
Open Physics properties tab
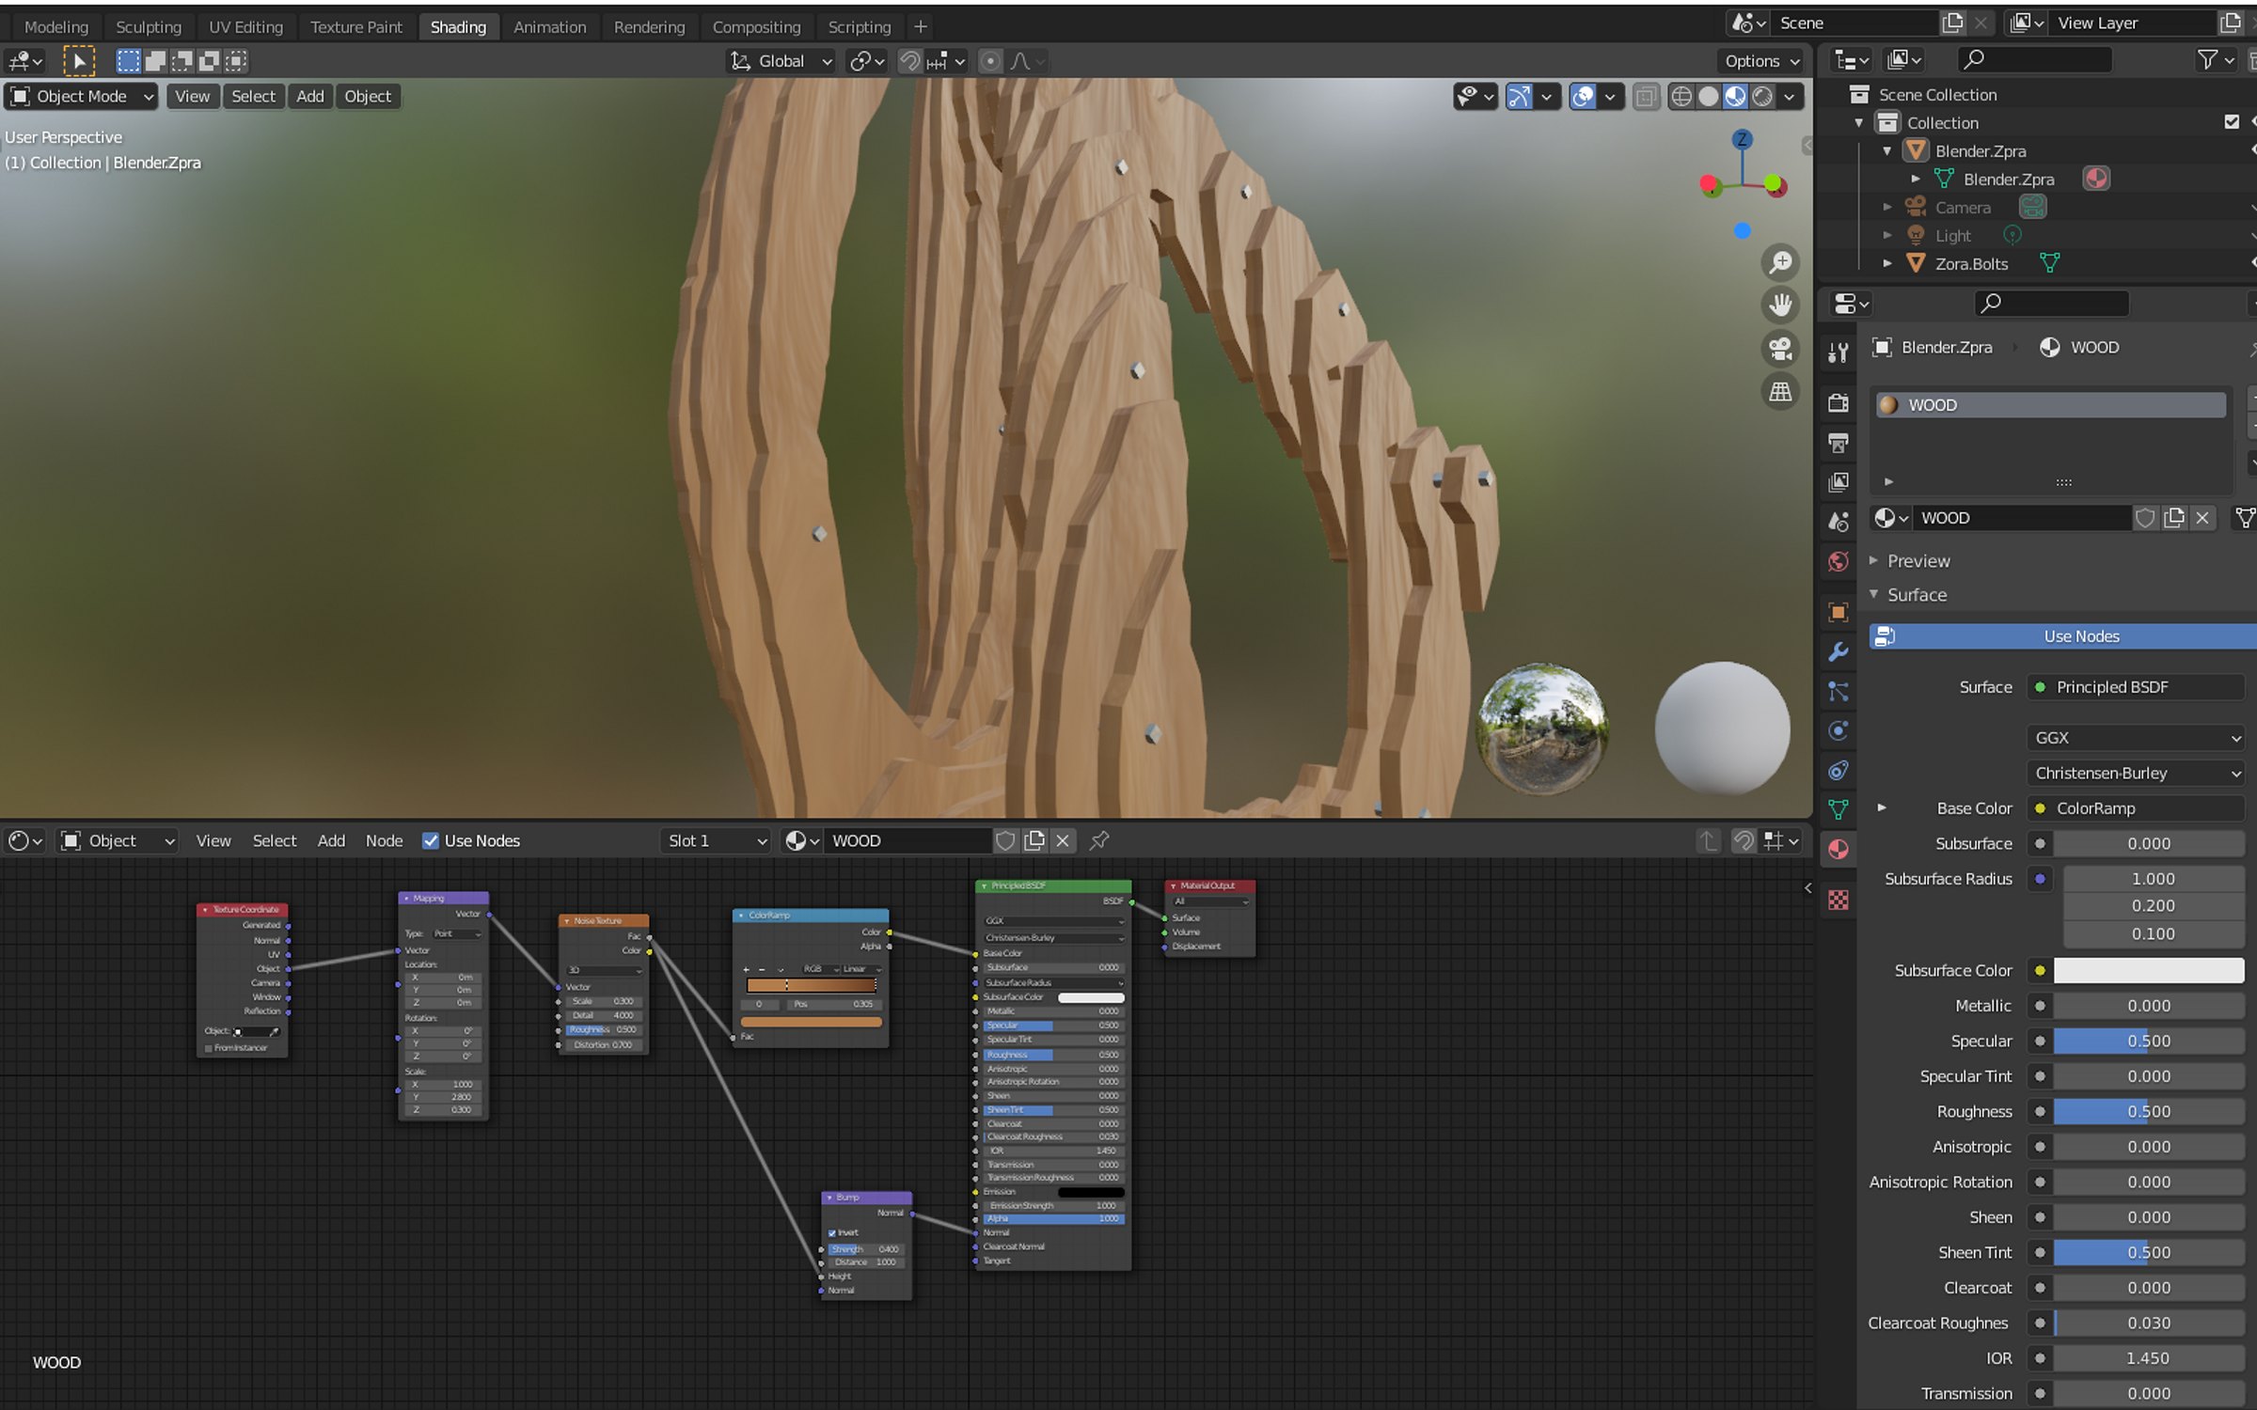pyautogui.click(x=1838, y=730)
